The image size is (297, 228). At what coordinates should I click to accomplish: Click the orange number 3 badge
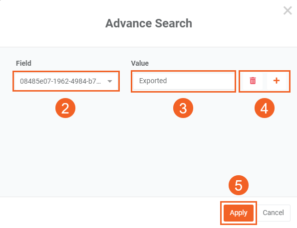coord(183,108)
